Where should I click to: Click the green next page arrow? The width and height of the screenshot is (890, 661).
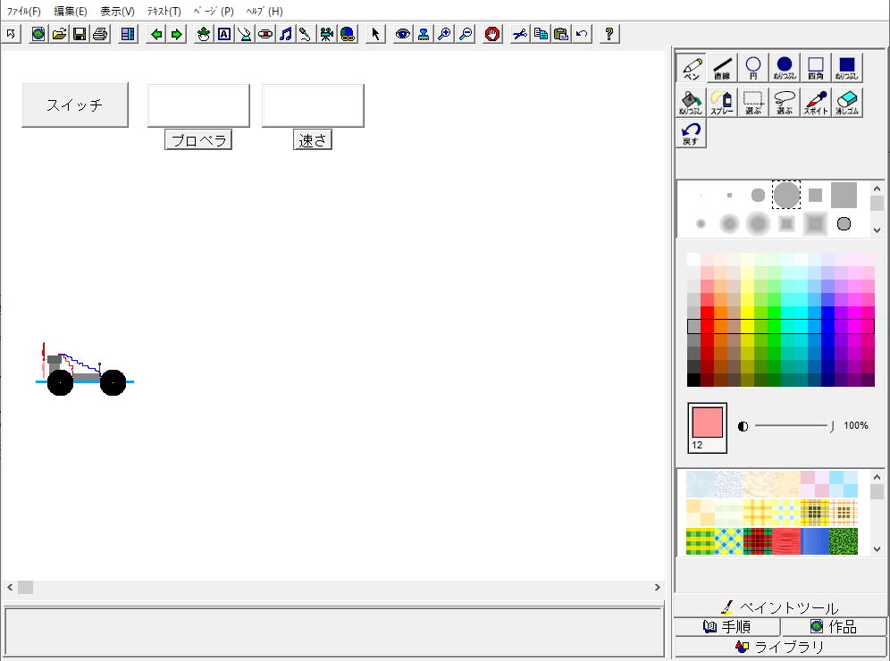[x=177, y=34]
